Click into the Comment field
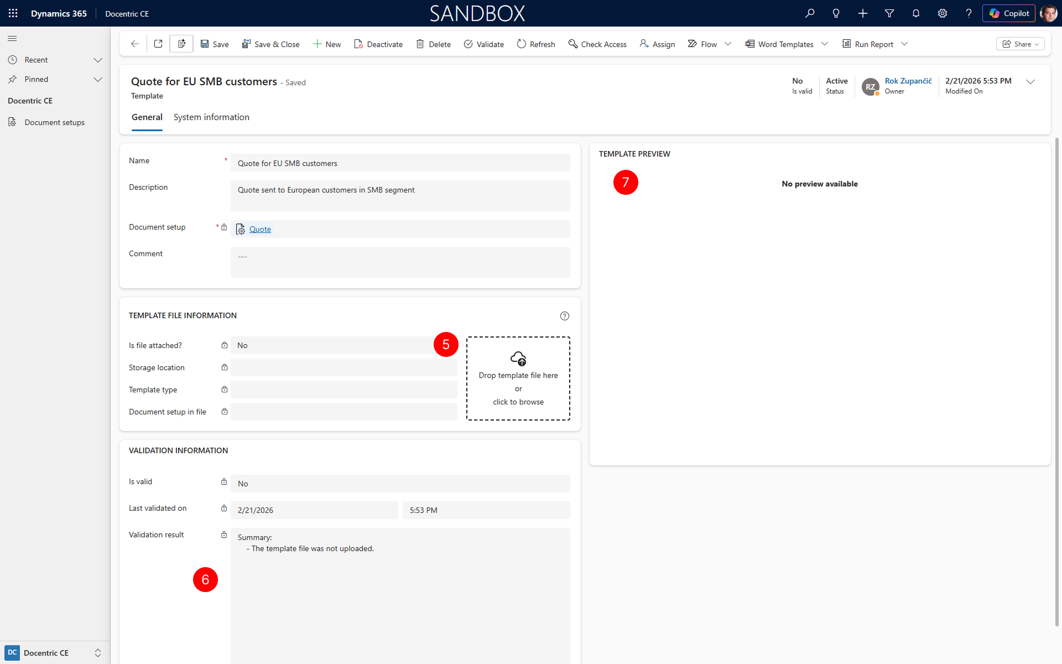The width and height of the screenshot is (1062, 664). 400,262
